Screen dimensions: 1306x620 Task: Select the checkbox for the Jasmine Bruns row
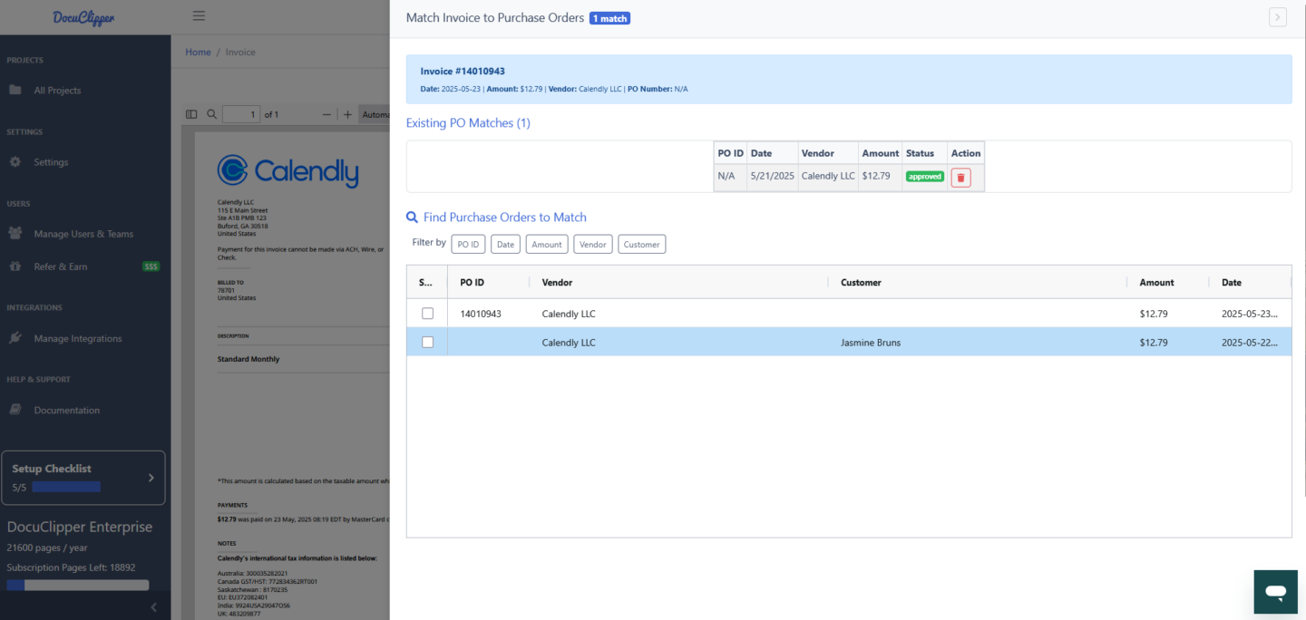[x=428, y=343]
